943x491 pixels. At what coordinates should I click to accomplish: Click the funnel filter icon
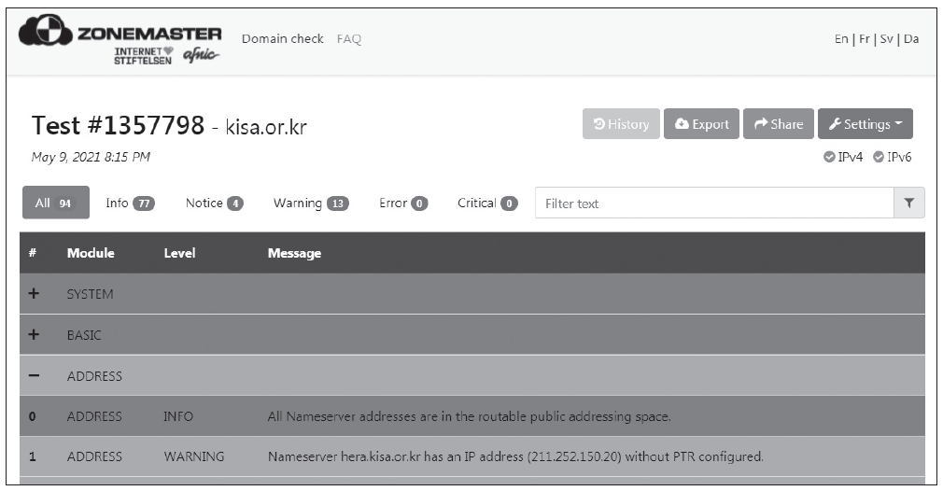[908, 203]
